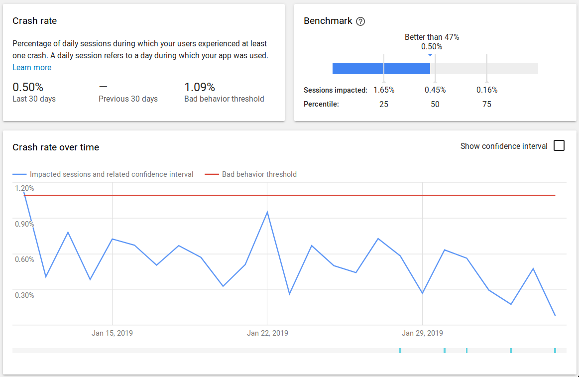Enable the Show confidence interval checkbox
The width and height of the screenshot is (579, 377).
pyautogui.click(x=559, y=146)
